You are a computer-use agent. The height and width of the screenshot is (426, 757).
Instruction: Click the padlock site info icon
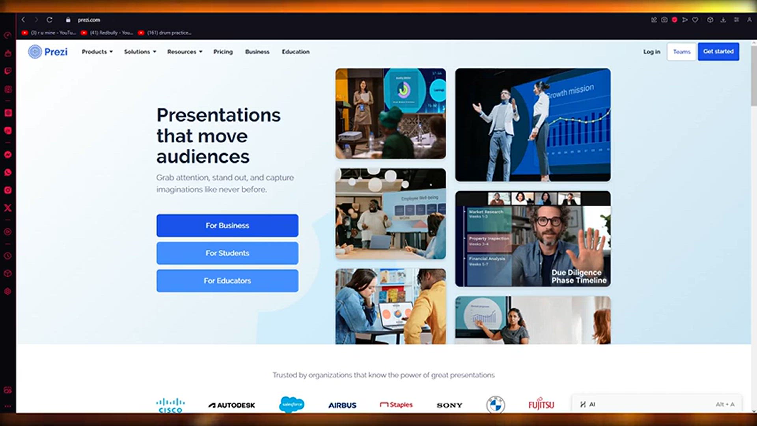(68, 20)
